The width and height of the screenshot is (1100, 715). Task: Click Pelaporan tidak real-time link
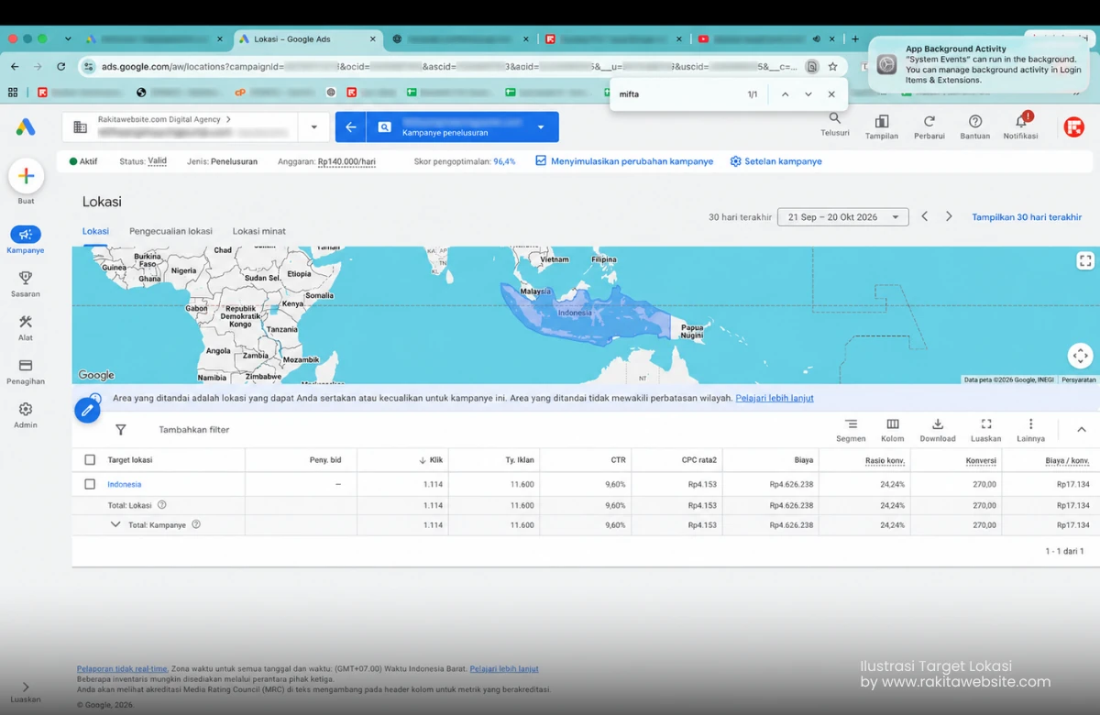pyautogui.click(x=122, y=669)
